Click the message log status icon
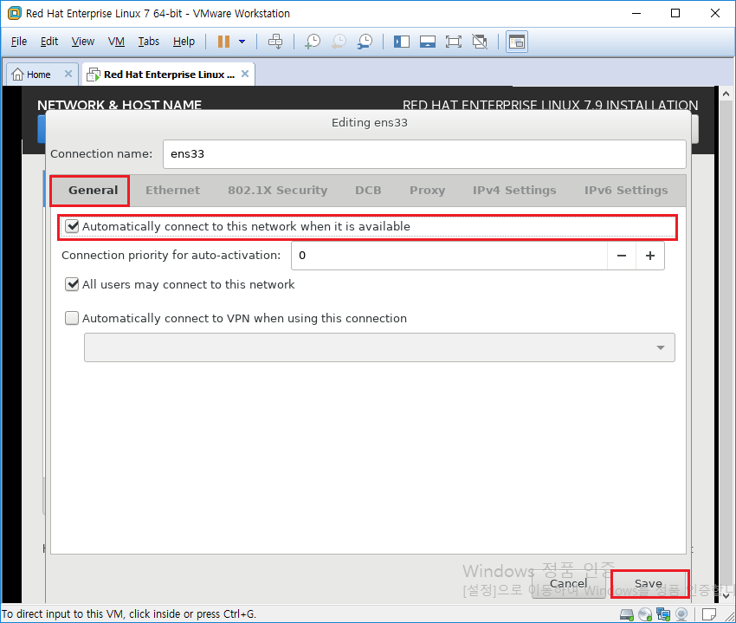736x623 pixels. point(709,614)
